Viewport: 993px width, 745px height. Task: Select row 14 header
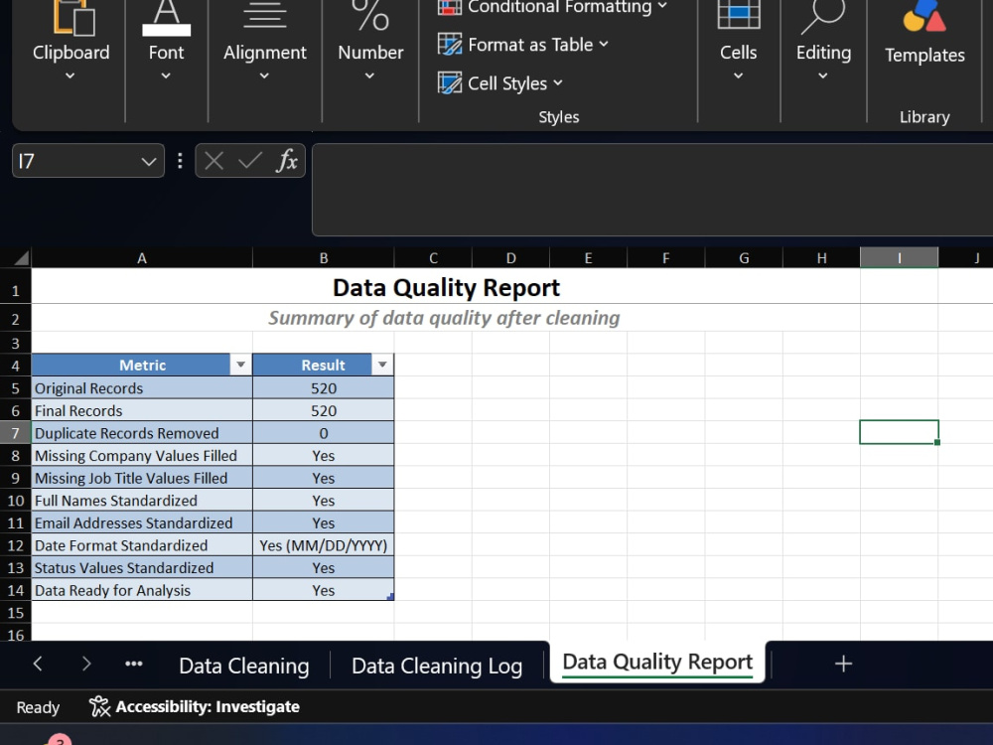coord(15,590)
